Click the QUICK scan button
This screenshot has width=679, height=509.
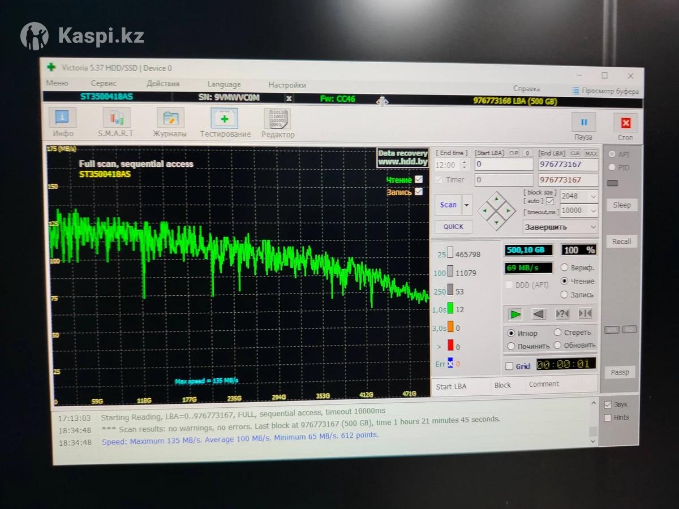[x=453, y=227]
